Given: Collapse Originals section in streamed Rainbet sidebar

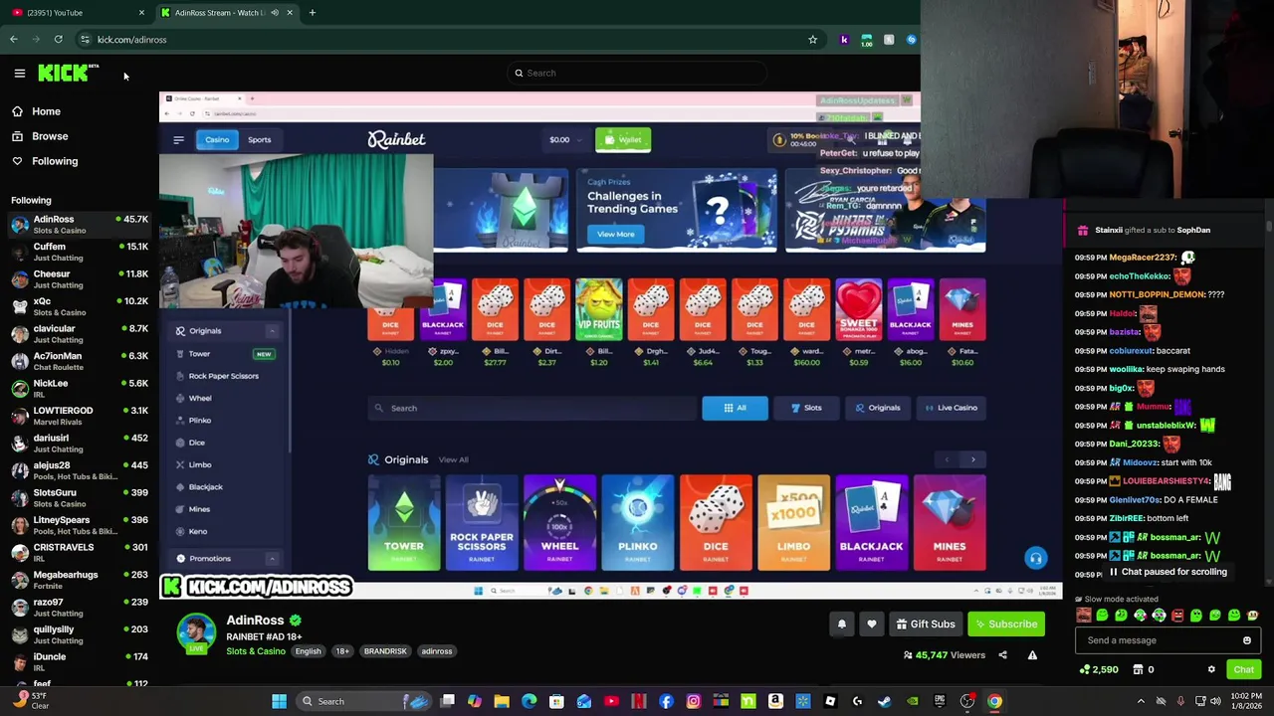Looking at the screenshot, I should 272,331.
